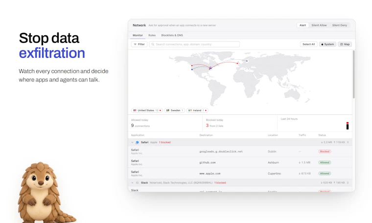Click the United States flag chip
Image resolution: width=372 pixels, height=223 pixels.
pyautogui.click(x=147, y=110)
